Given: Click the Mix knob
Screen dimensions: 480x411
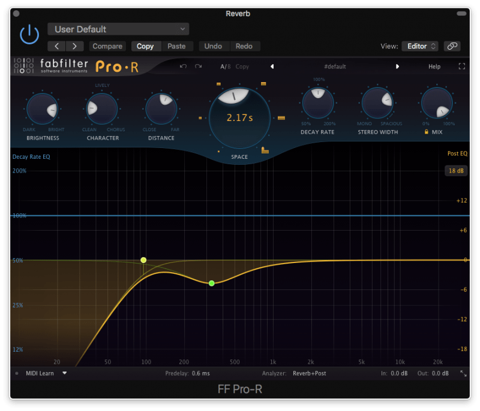Looking at the screenshot, I should click(x=437, y=103).
